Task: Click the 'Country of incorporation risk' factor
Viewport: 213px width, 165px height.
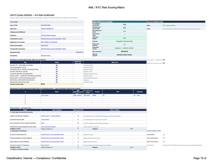Action: 18,135
